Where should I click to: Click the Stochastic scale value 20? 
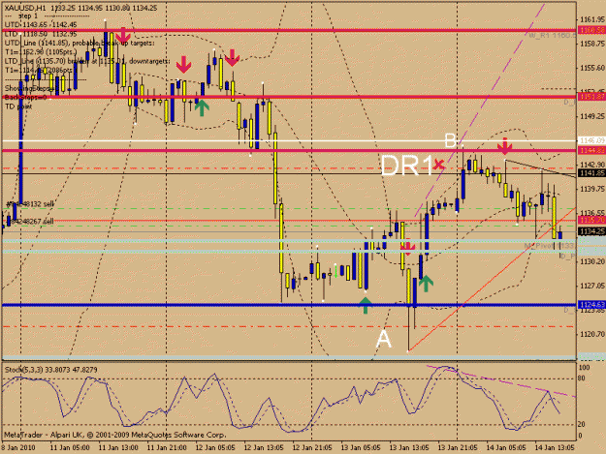(581, 424)
